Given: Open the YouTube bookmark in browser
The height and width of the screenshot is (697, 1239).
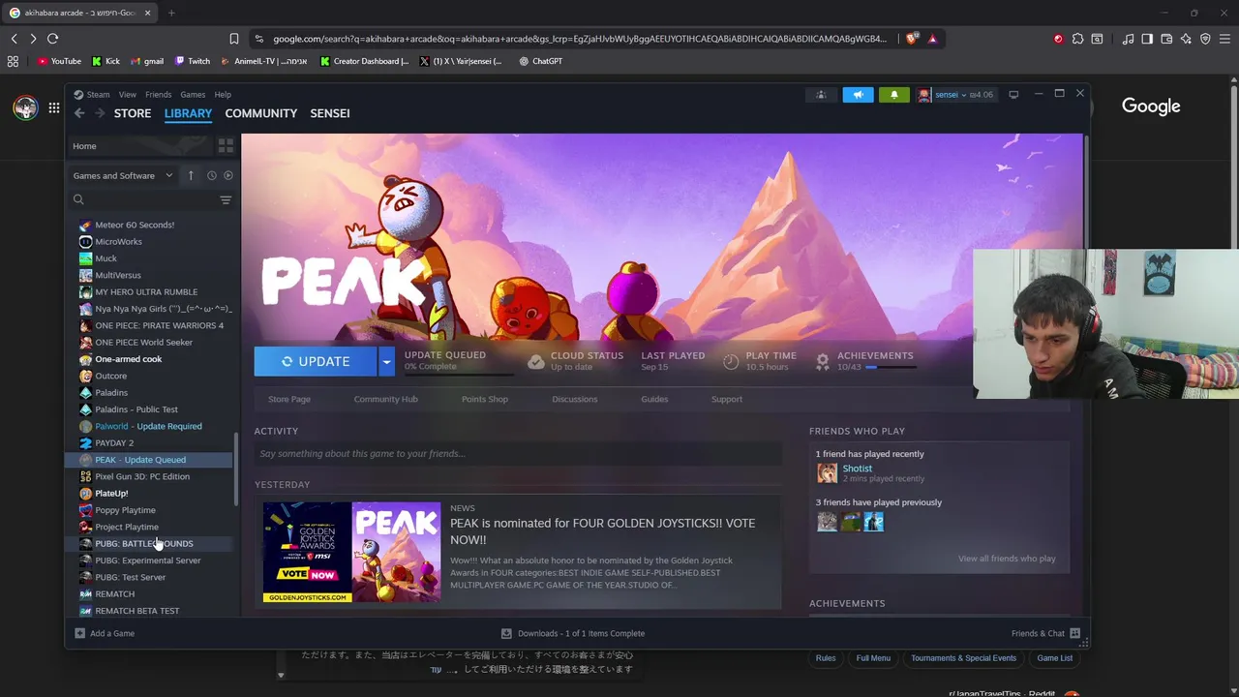Looking at the screenshot, I should coord(59,61).
